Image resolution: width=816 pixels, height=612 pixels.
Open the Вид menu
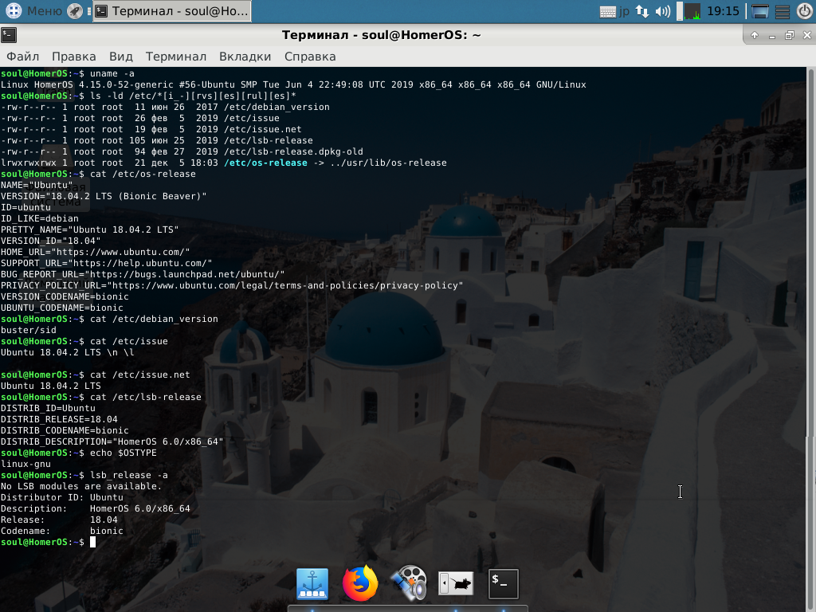[x=121, y=57]
